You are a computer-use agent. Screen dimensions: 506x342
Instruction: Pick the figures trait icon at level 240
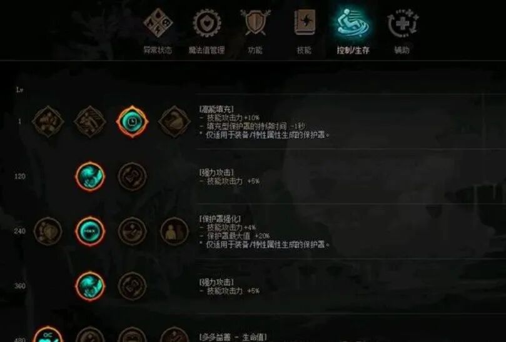[x=175, y=231]
